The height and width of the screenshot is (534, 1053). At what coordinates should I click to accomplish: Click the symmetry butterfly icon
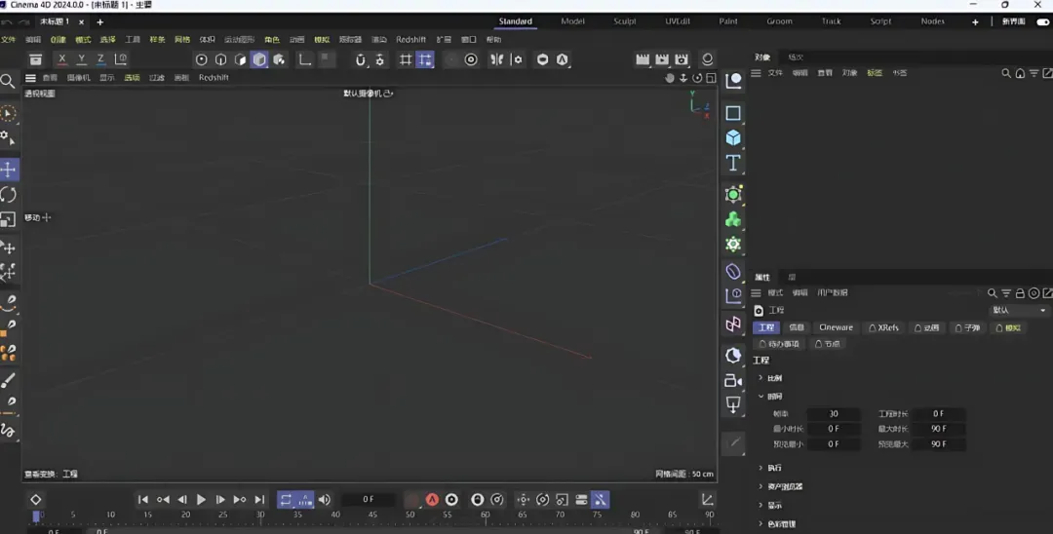[497, 59]
